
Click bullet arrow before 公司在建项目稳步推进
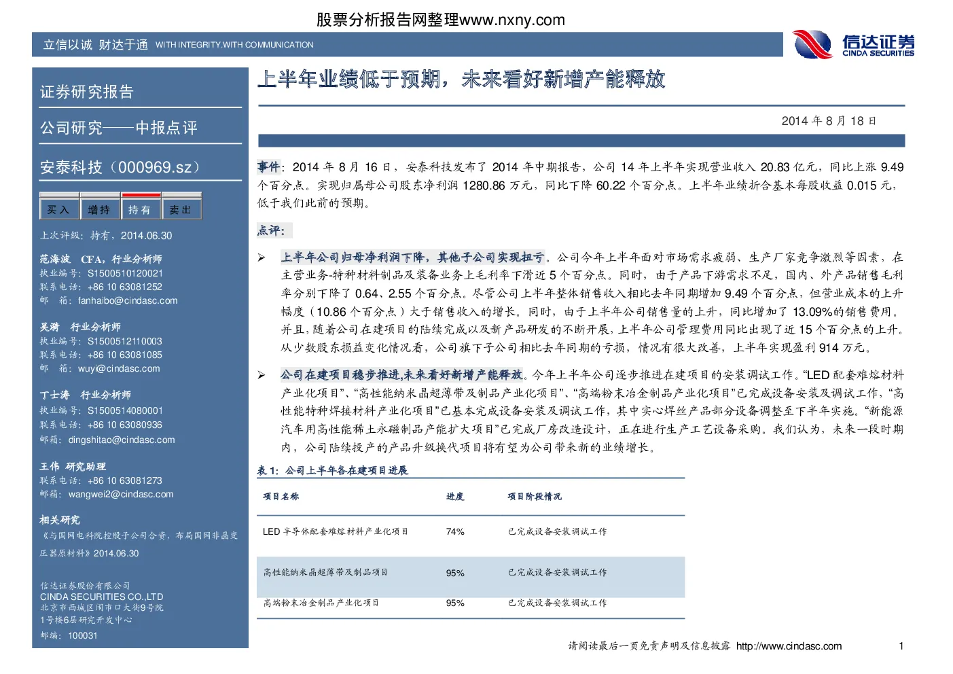pos(262,375)
